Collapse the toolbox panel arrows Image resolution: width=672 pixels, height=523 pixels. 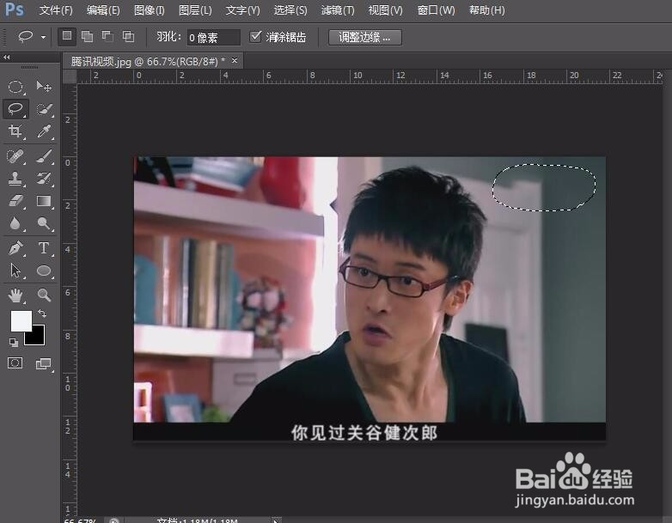pos(6,58)
